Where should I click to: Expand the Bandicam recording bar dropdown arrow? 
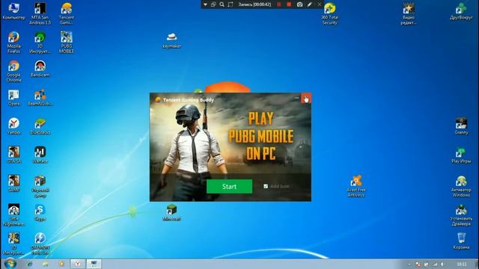(205, 4)
